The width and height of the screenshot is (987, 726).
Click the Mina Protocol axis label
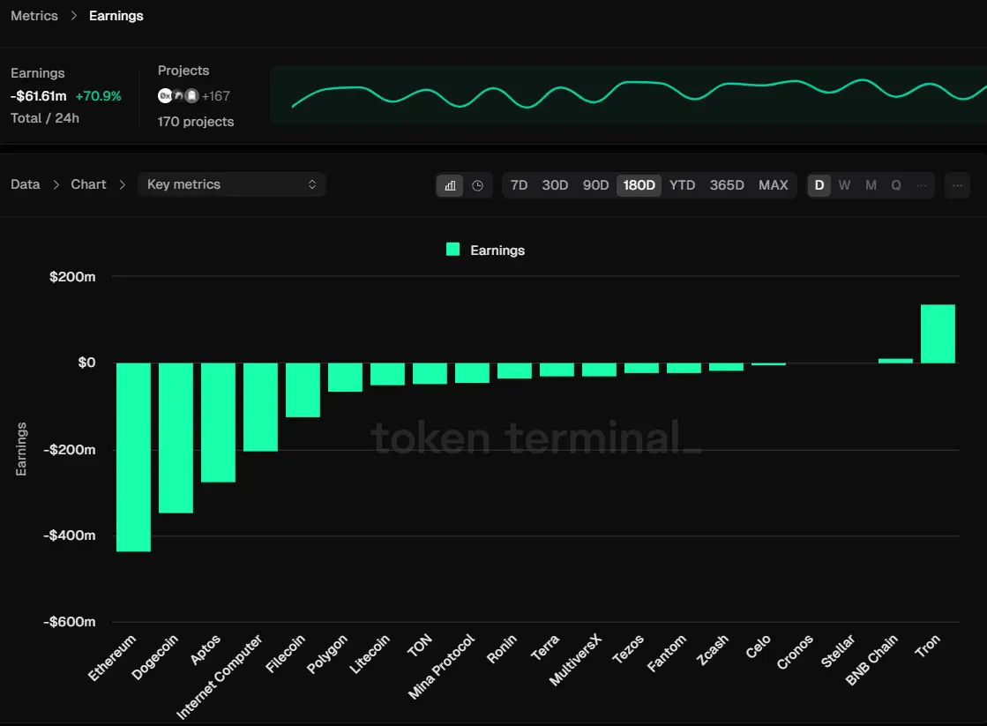click(x=441, y=666)
